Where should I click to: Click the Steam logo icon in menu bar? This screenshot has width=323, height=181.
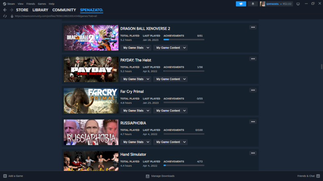4,4
